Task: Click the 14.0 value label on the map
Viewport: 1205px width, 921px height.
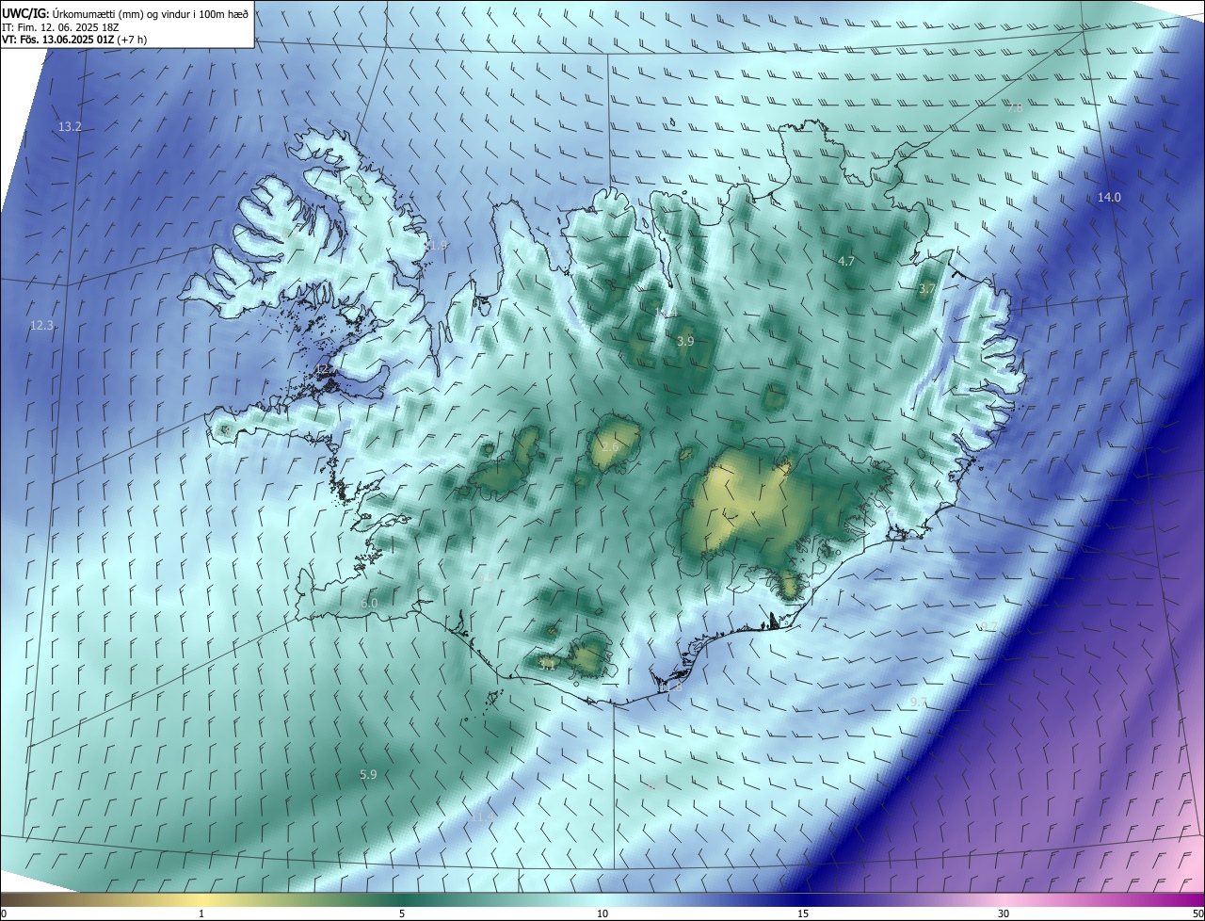Action: pyautogui.click(x=1109, y=197)
